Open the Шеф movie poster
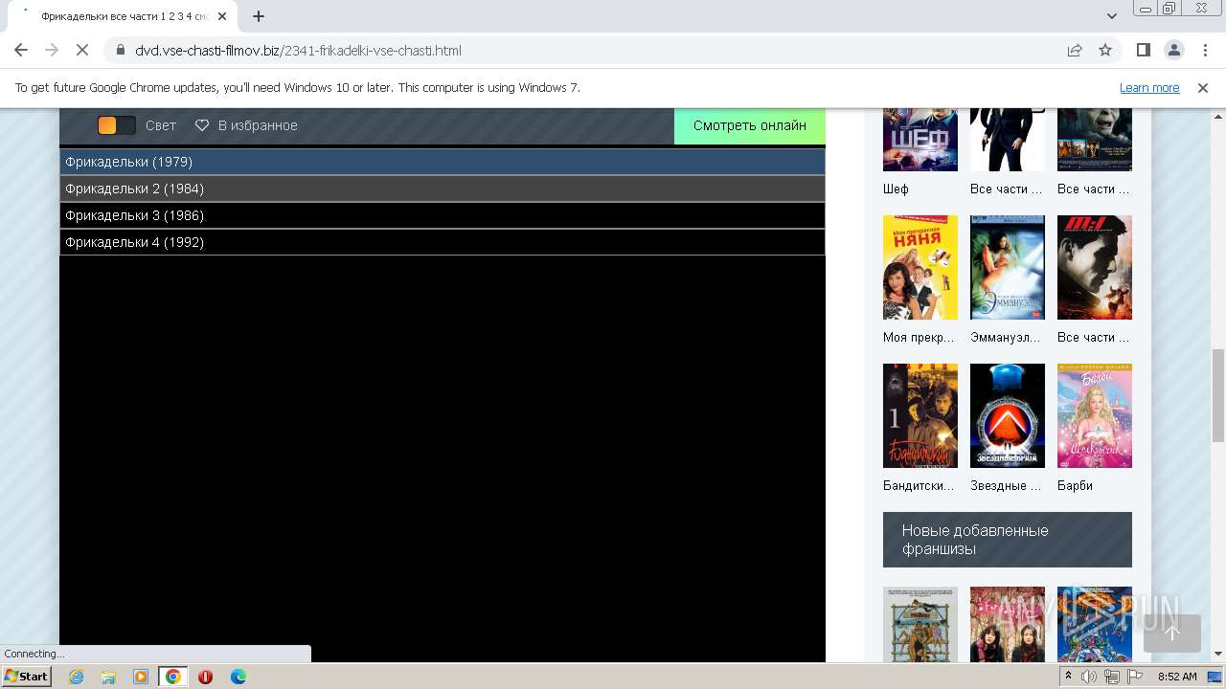This screenshot has width=1226, height=689. point(920,139)
